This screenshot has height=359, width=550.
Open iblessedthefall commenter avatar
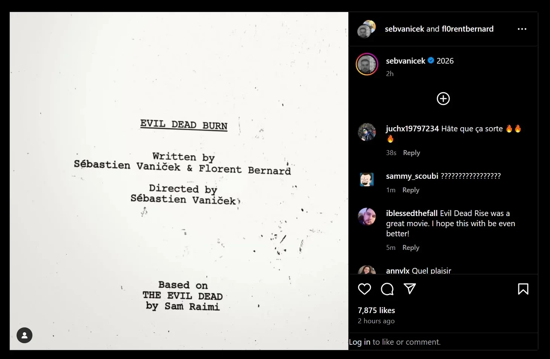point(367,217)
